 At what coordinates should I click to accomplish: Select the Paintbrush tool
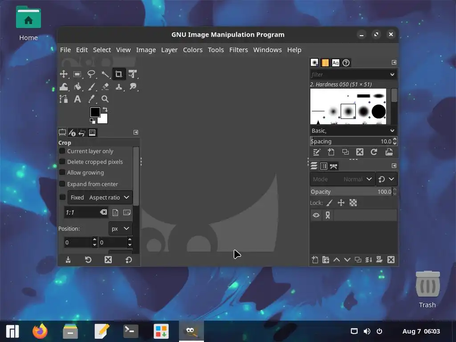[91, 87]
